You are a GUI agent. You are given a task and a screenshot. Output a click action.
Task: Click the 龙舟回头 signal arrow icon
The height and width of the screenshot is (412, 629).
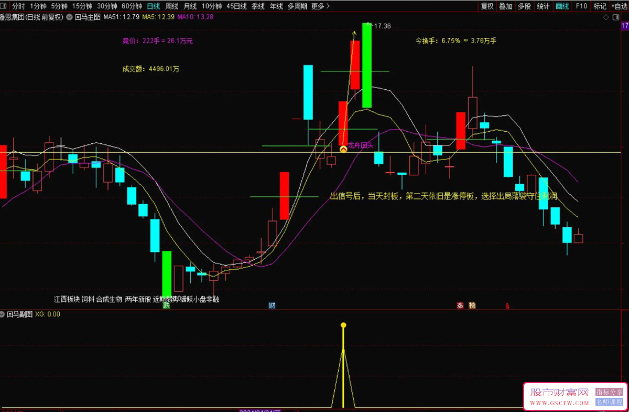[x=343, y=150]
